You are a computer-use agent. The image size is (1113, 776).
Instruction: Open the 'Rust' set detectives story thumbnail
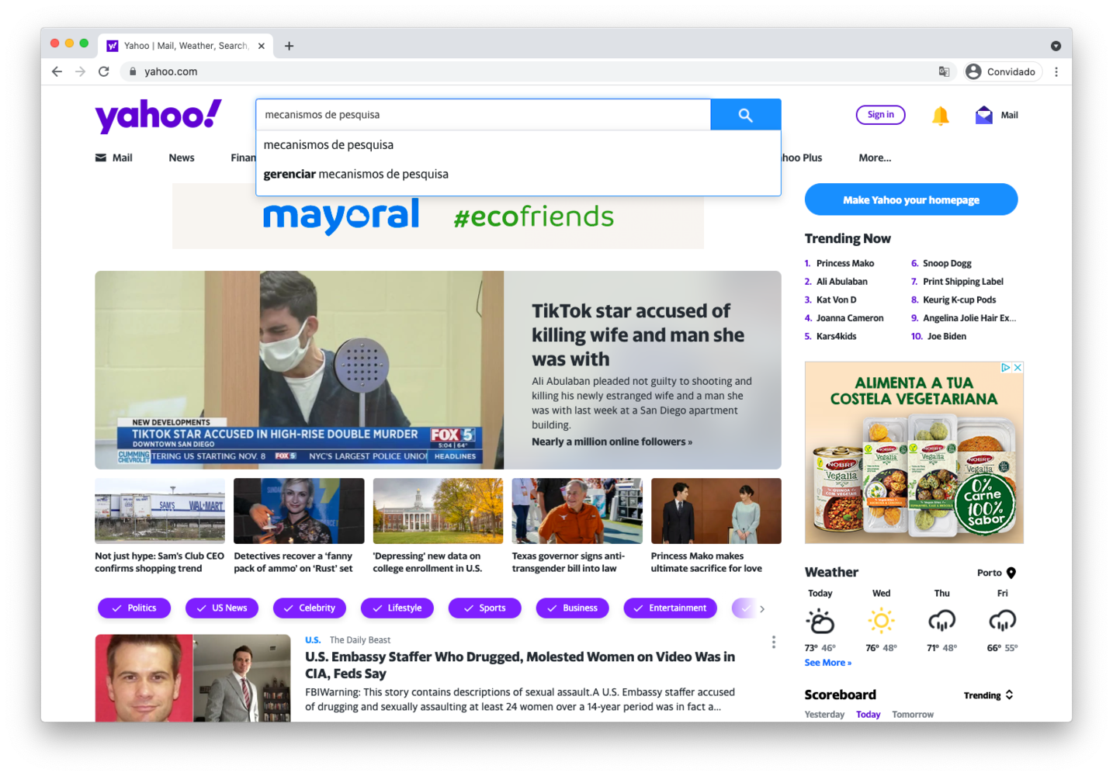pyautogui.click(x=299, y=511)
